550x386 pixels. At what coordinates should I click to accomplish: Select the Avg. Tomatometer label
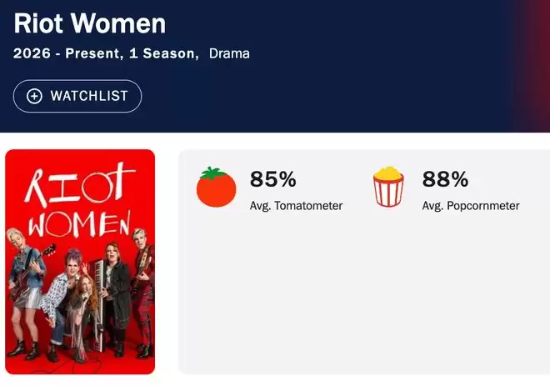pyautogui.click(x=296, y=205)
